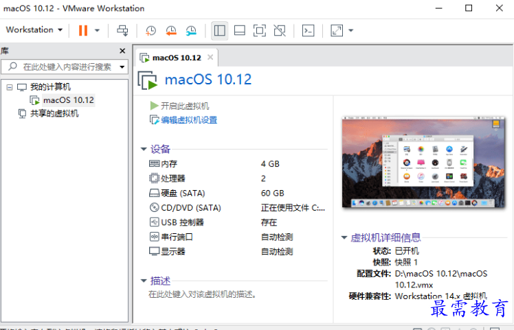Select the 处理器 device row
Image resolution: width=514 pixels, height=330 pixels.
pyautogui.click(x=237, y=178)
